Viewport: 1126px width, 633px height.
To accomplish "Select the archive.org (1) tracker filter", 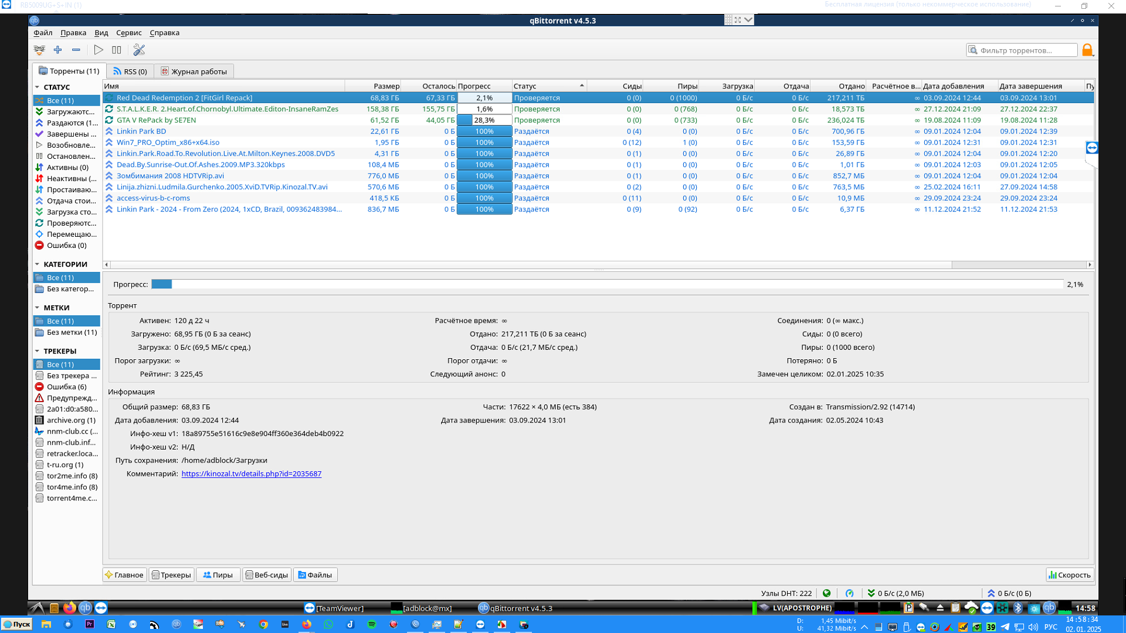I will [x=66, y=420].
